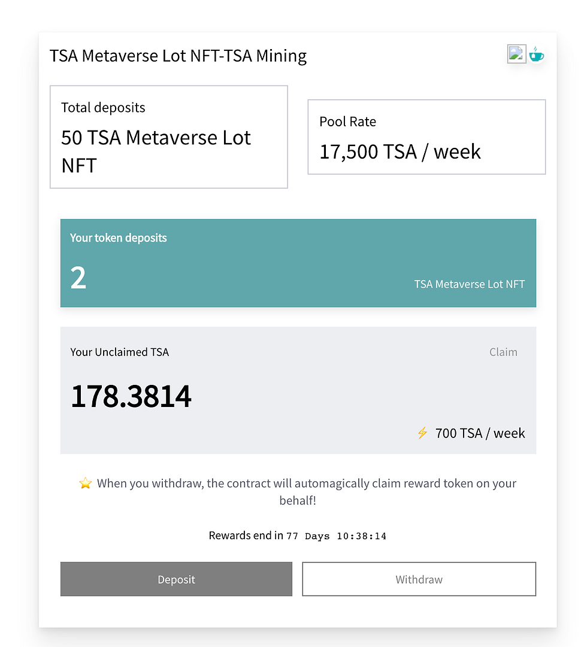Click the rewards end countdown timer
This screenshot has height=647, width=587.
tap(336, 536)
